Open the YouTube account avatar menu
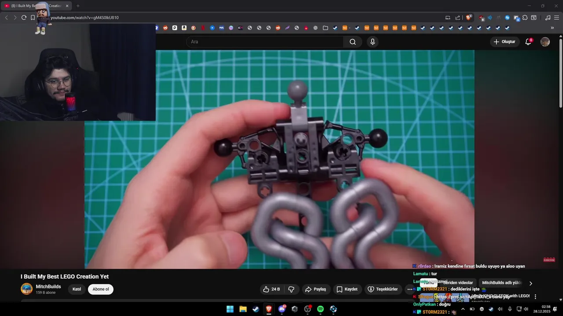The image size is (563, 316). click(x=545, y=42)
